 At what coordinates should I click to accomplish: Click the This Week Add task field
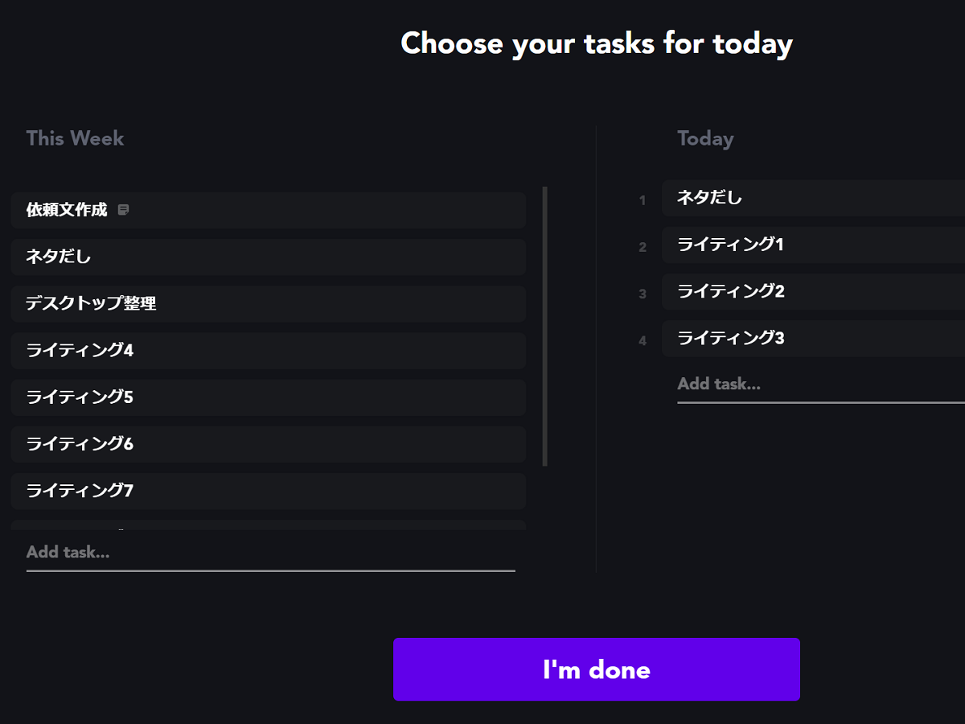coord(271,553)
